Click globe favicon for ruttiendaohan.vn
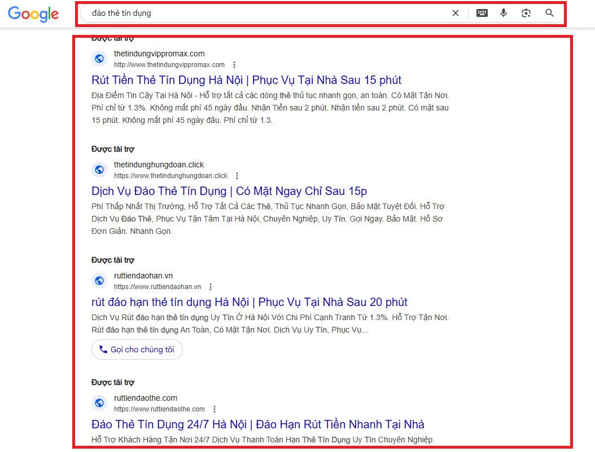 (99, 281)
